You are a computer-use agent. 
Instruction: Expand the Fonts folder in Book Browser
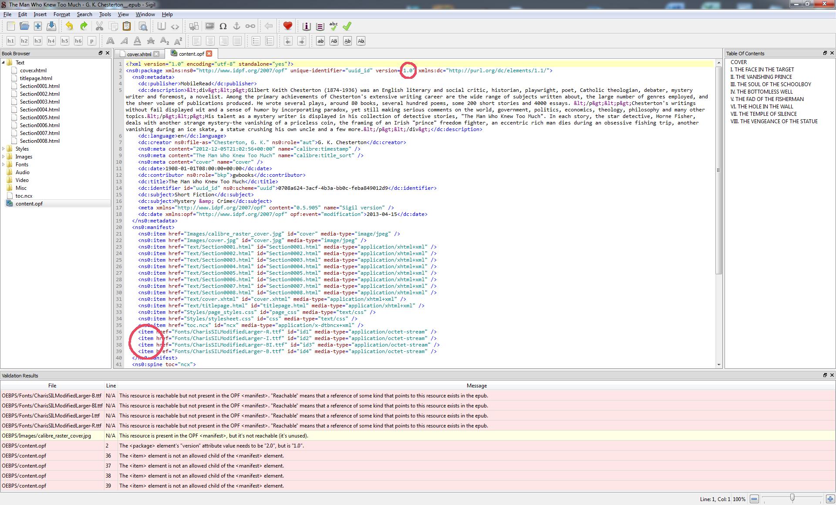tap(3, 165)
